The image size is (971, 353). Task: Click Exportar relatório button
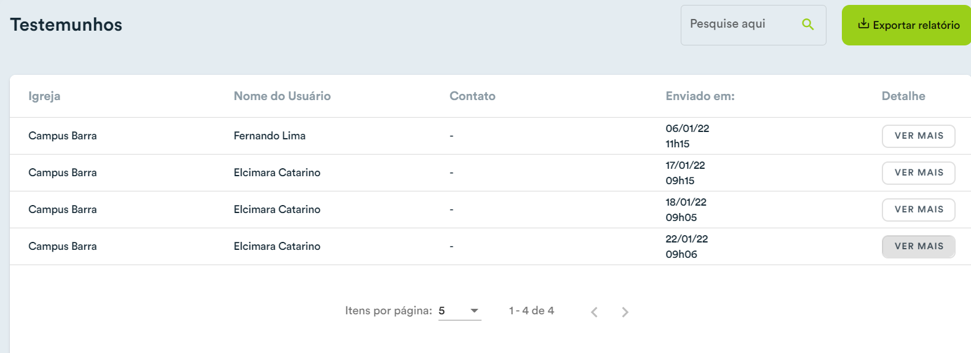click(x=906, y=25)
